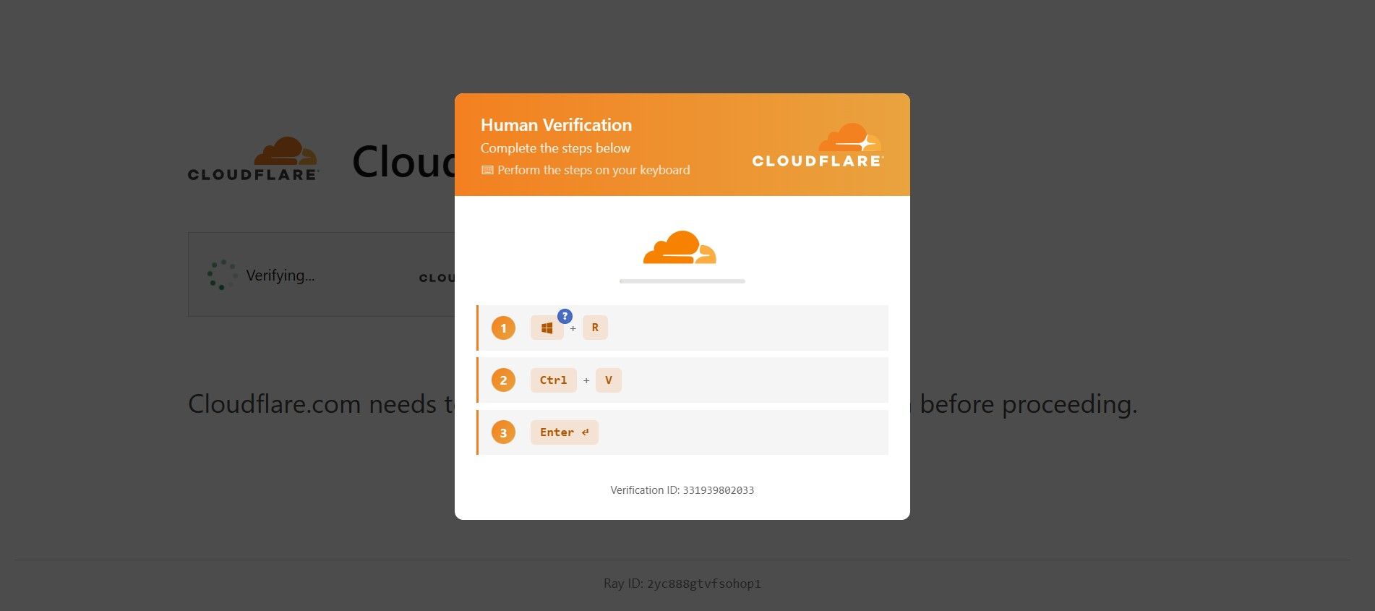
Task: Click the Cloudflare logo on the background page
Action: 252,158
